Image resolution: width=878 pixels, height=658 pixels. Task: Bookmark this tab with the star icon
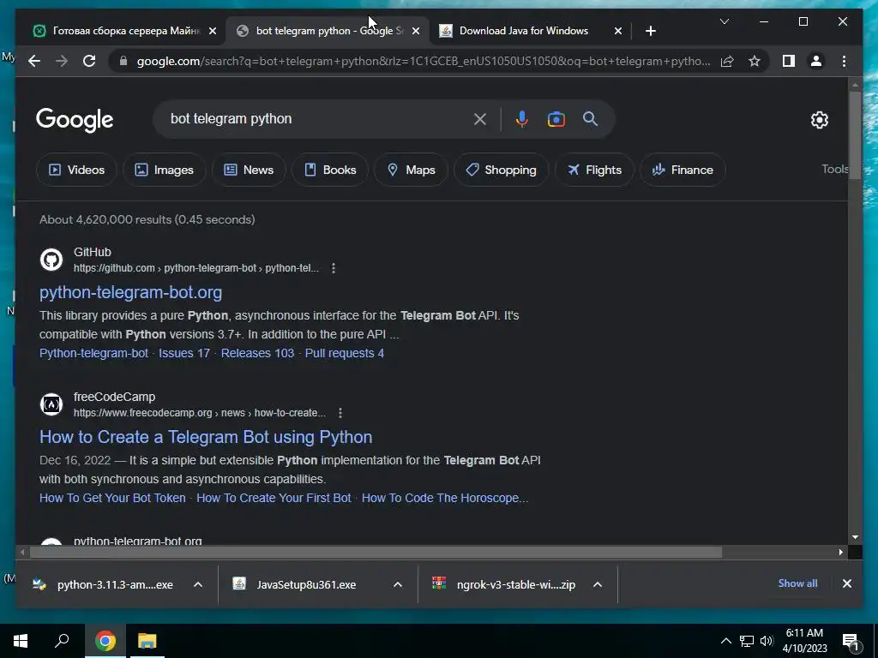coord(755,61)
